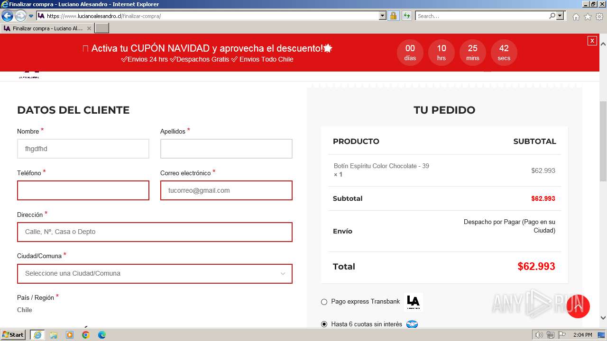The image size is (607, 341).
Task: Close the Finalizar compra tab
Action: tap(89, 28)
